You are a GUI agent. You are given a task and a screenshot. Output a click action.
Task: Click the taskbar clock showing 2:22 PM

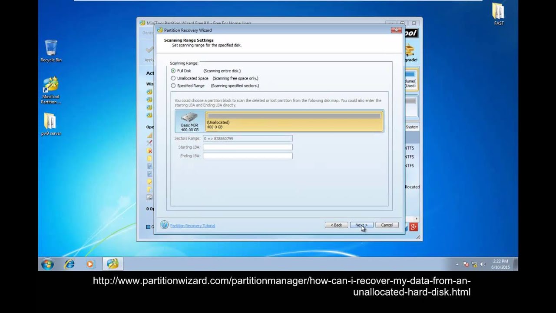pos(500,264)
